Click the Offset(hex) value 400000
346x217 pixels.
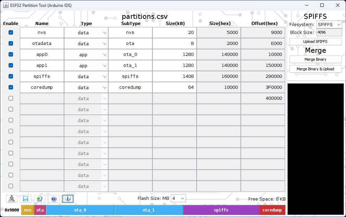tap(263, 98)
